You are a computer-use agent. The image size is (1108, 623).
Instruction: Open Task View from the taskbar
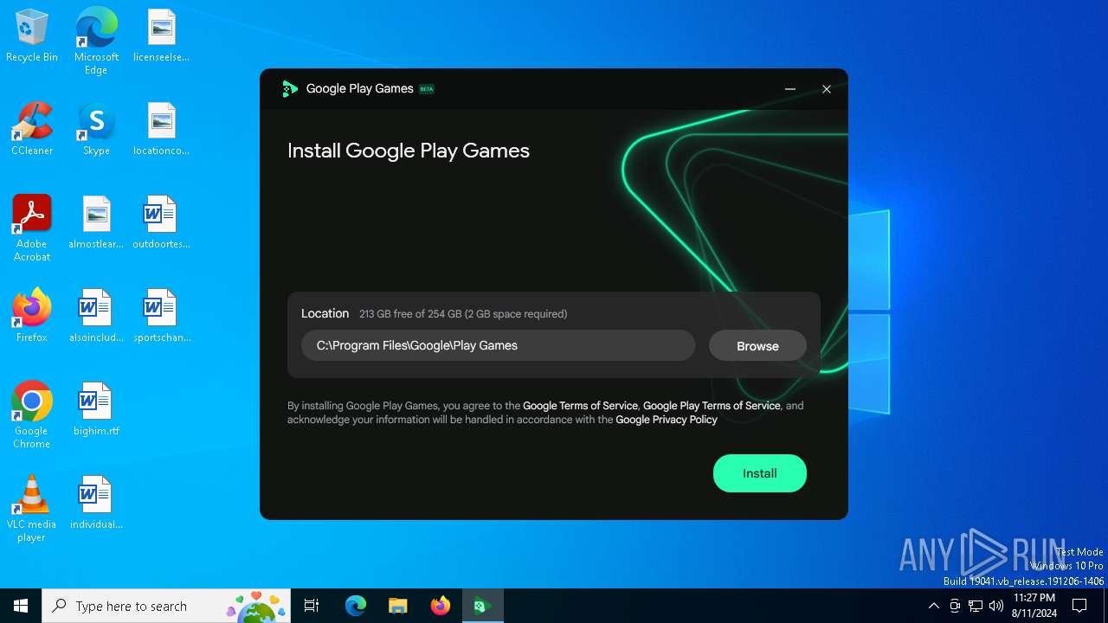click(x=312, y=606)
